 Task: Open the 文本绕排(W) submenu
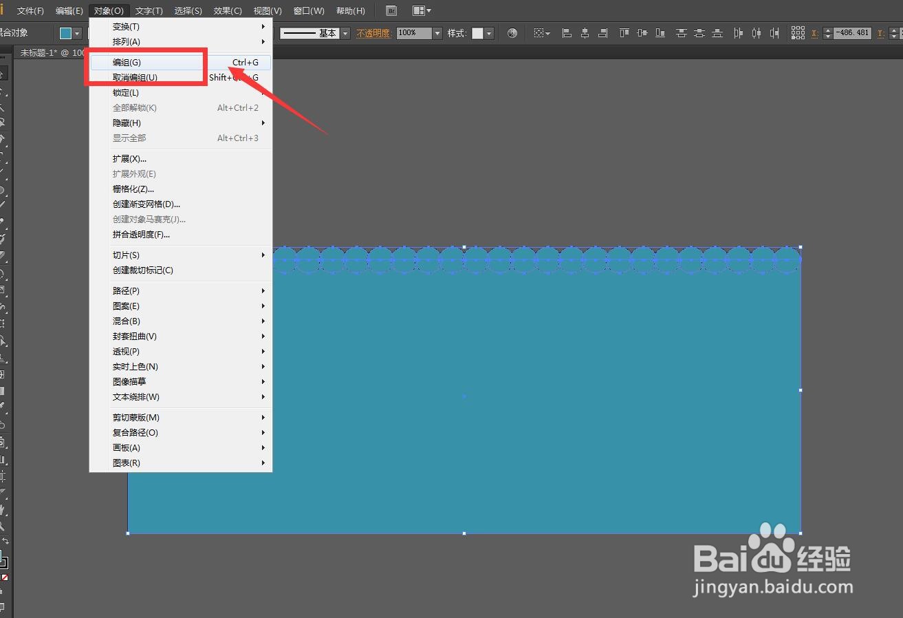tap(181, 396)
